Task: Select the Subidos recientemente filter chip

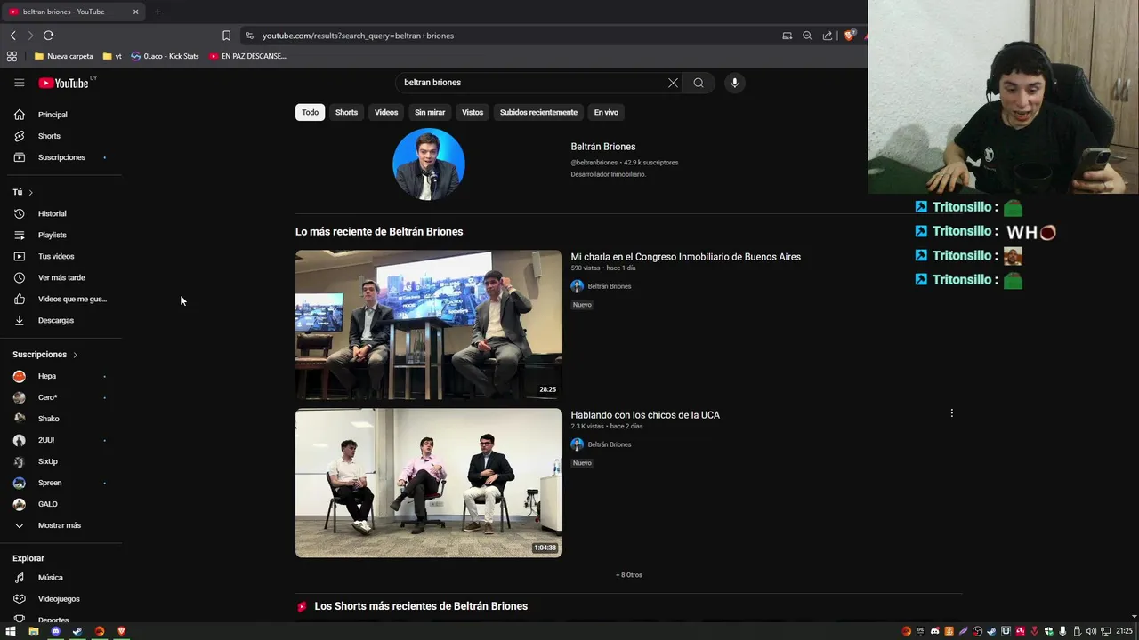Action: (538, 112)
